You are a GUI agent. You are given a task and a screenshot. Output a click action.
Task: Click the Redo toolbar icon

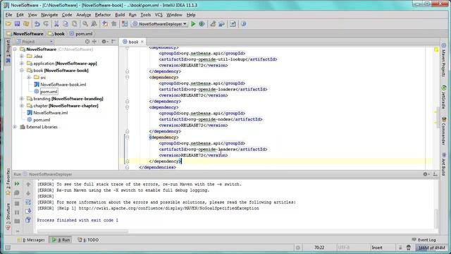46,24
